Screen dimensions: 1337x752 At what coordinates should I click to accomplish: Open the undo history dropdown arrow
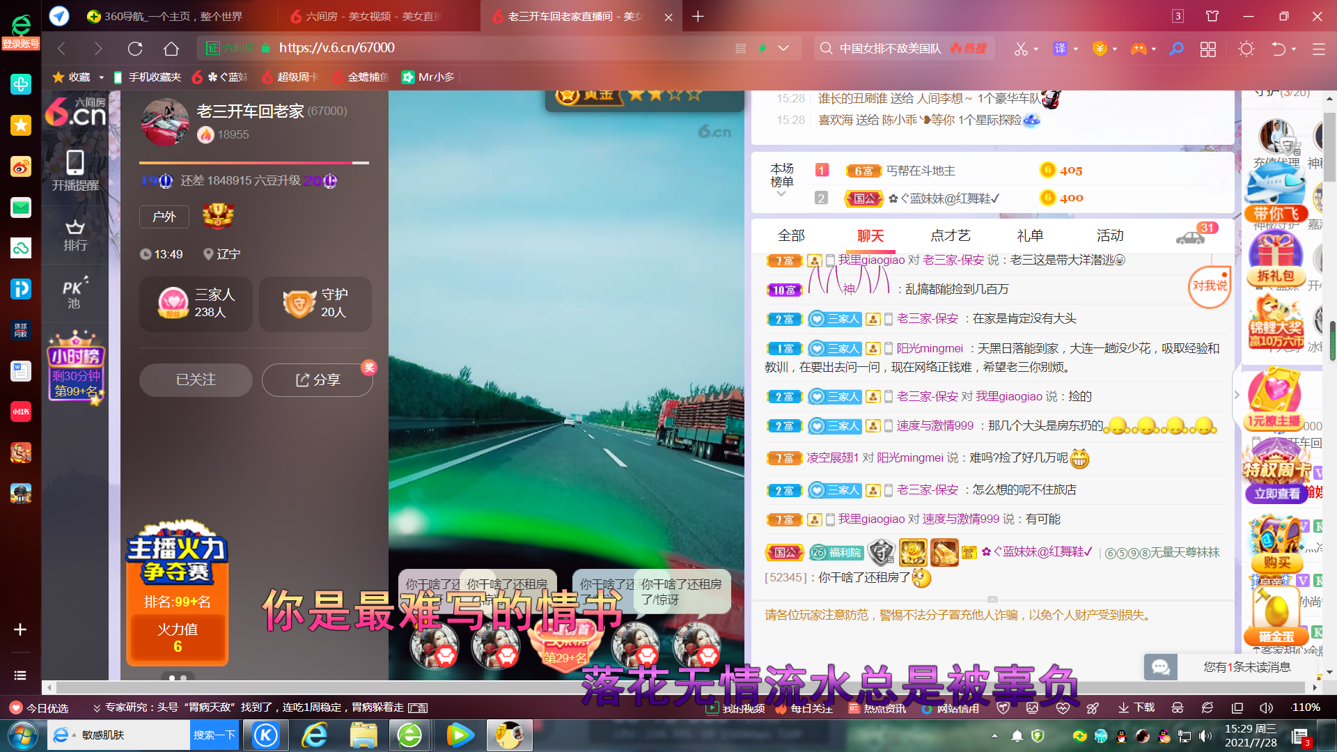coord(1294,49)
